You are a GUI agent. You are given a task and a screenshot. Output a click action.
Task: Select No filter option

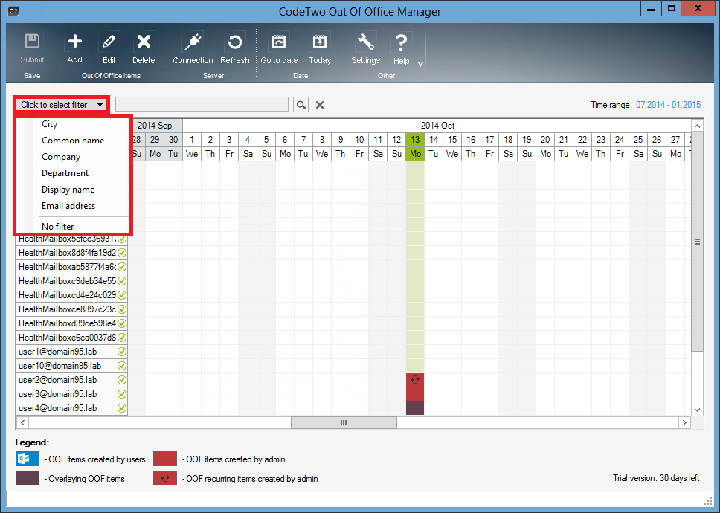pos(58,226)
